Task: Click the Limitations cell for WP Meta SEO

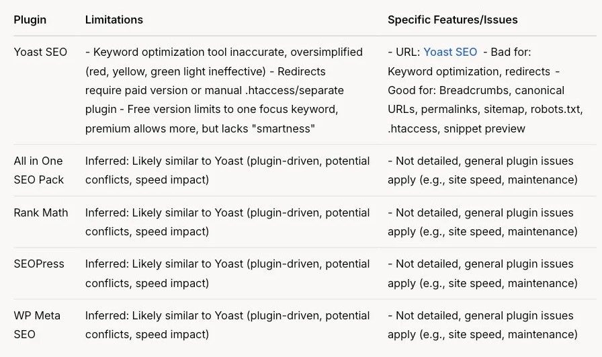Action: [227, 325]
